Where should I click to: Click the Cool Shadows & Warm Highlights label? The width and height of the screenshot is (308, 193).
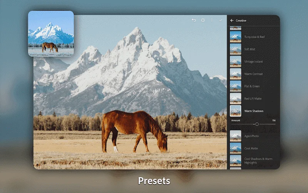pyautogui.click(x=258, y=161)
